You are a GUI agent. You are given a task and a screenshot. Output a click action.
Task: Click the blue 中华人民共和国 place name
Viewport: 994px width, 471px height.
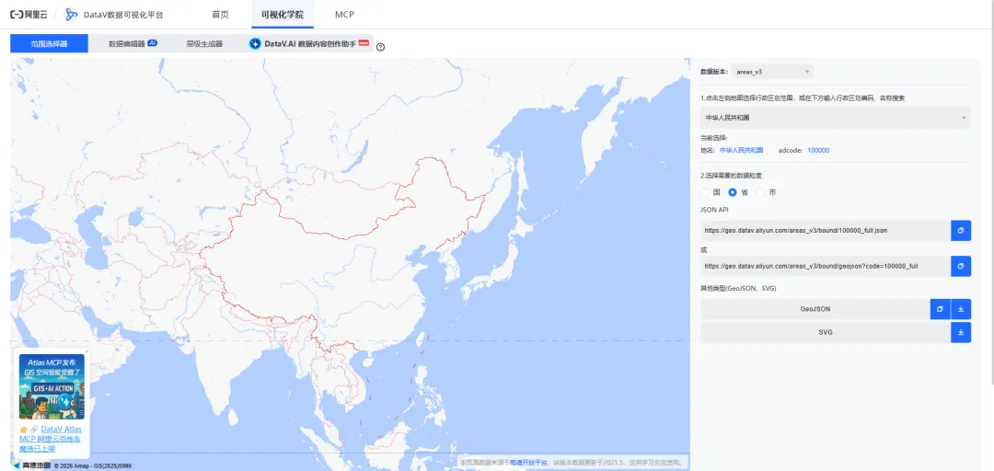[741, 150]
